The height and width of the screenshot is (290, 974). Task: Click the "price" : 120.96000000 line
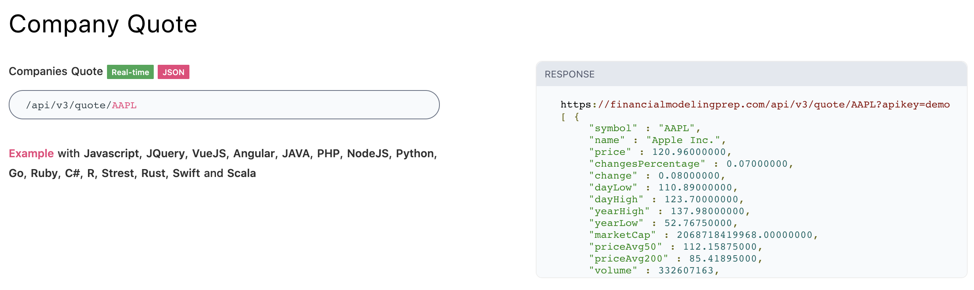coord(660,152)
